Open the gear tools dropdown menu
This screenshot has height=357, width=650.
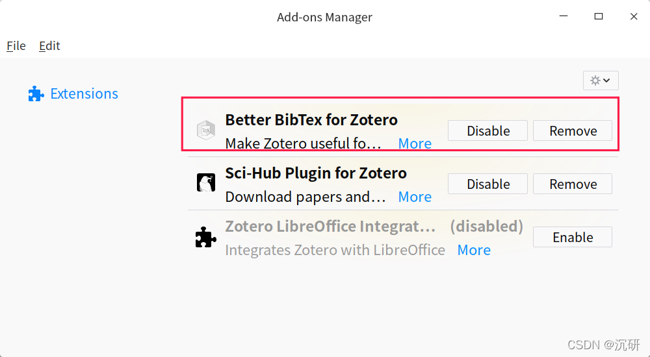click(x=601, y=80)
